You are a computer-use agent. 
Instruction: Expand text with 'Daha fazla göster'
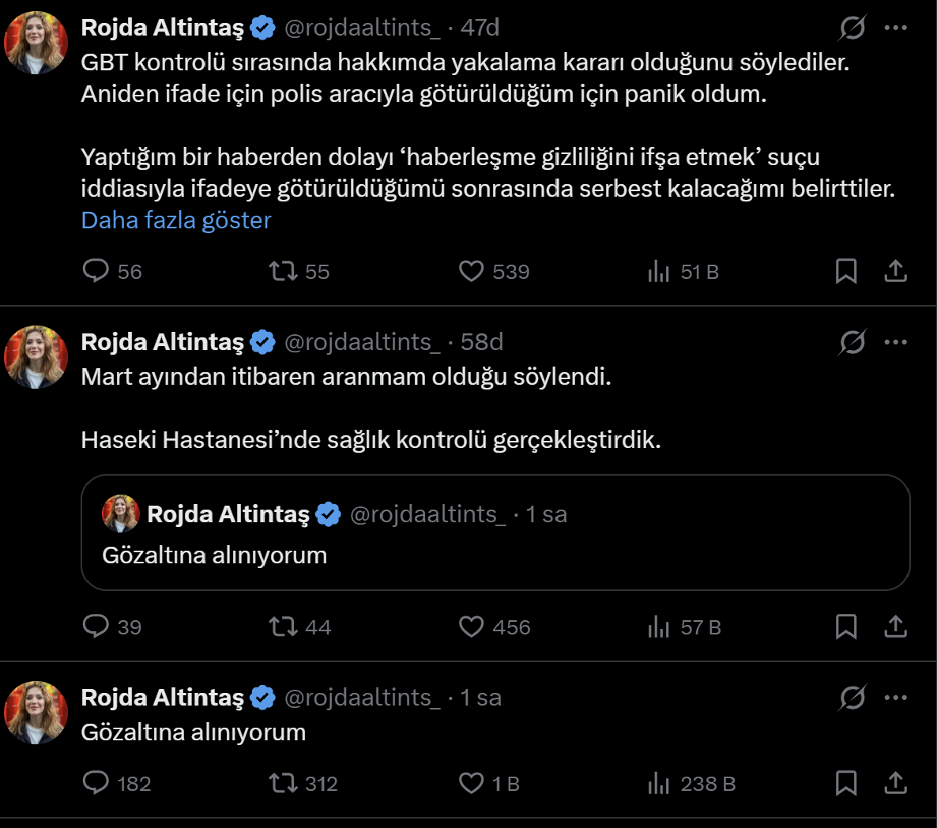coord(176,220)
